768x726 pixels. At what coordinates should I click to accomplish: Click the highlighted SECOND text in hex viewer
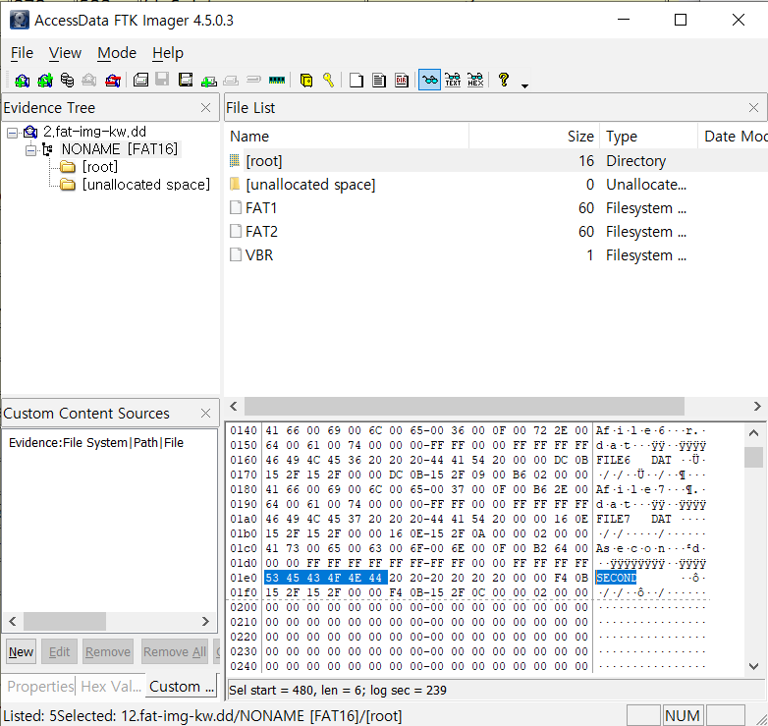coord(616,578)
